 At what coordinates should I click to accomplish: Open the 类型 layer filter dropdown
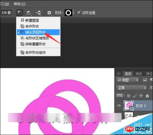(x=128, y=80)
